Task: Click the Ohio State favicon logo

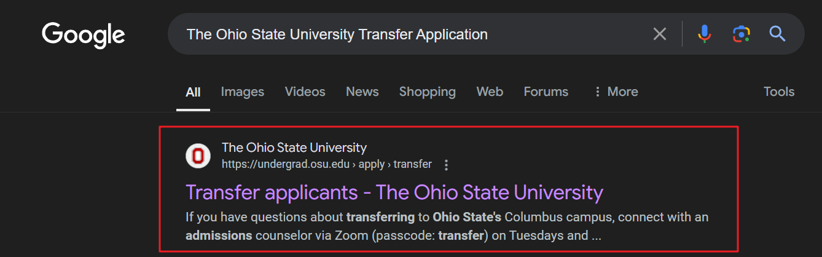Action: 198,156
